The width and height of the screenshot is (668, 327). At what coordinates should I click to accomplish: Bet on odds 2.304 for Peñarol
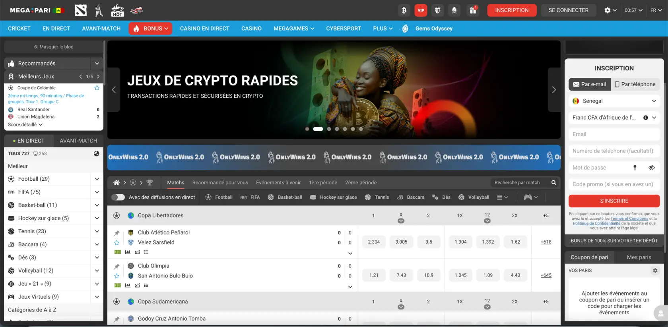click(374, 242)
